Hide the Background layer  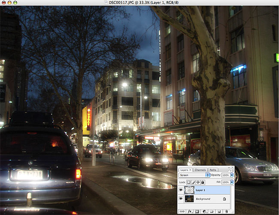pyautogui.click(x=181, y=199)
